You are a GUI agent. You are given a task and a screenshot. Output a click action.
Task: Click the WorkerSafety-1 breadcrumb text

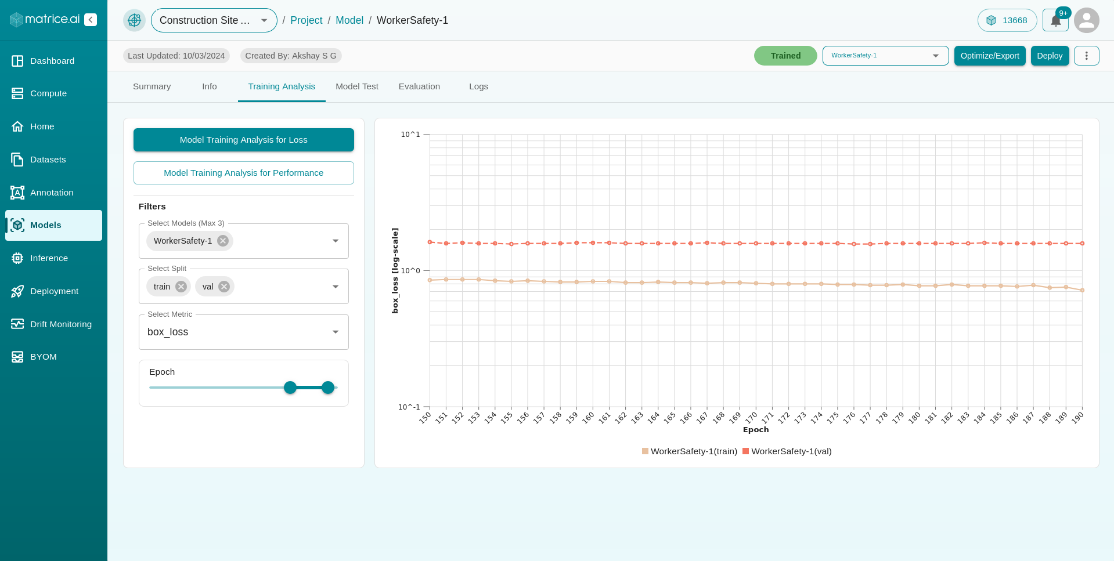click(412, 20)
